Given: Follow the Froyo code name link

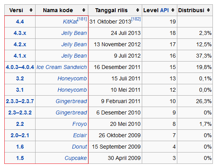Looking at the screenshot, I should tap(80, 124).
